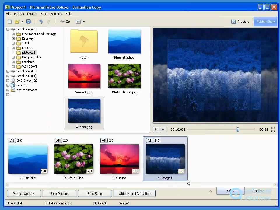Select the Water lilies.jpg file thumbnail
The height and width of the screenshot is (210, 280).
point(125,76)
